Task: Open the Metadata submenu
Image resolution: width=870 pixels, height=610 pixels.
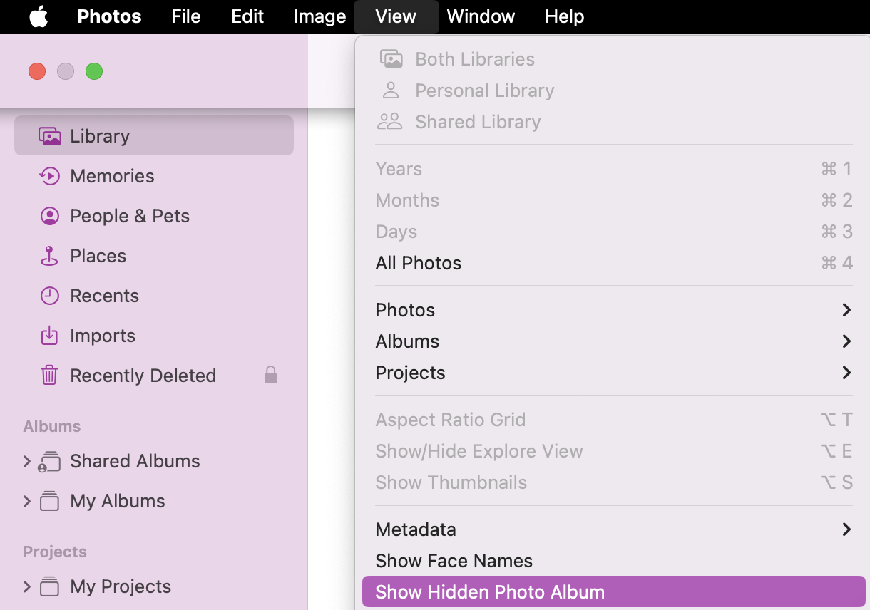Action: (416, 529)
